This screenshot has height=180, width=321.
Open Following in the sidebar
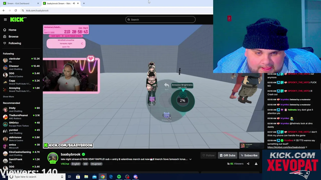tap(15, 43)
